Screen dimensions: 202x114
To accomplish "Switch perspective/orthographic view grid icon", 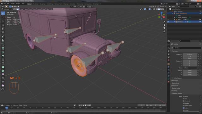I will click(x=164, y=31).
